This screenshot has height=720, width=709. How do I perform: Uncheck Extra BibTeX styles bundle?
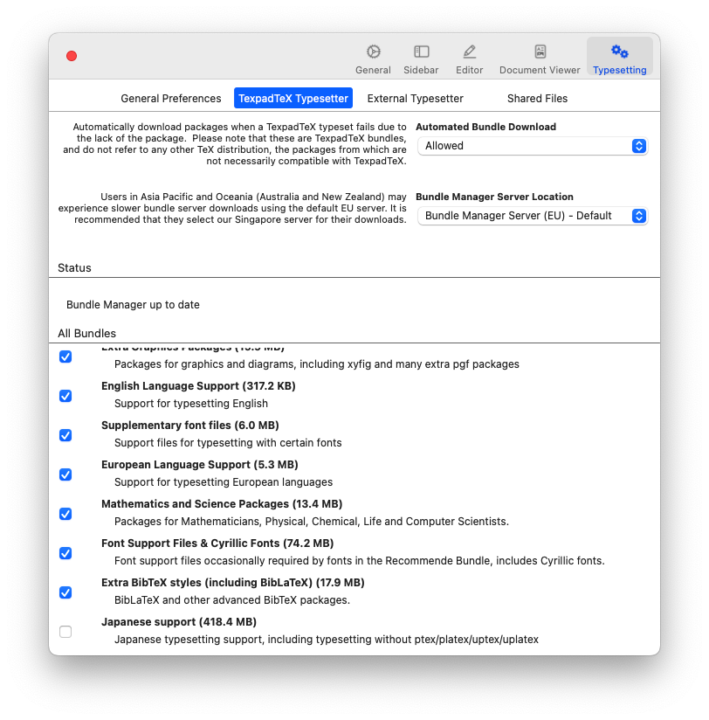65,592
